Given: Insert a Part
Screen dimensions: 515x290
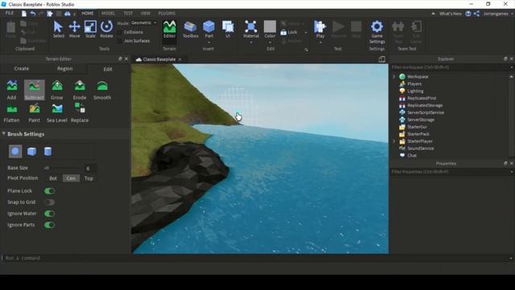Looking at the screenshot, I should click(x=209, y=29).
